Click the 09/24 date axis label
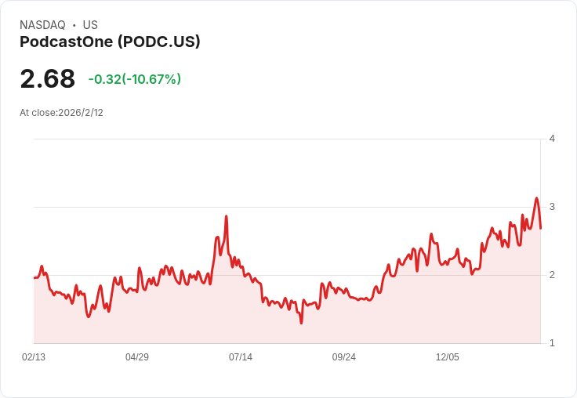Viewport: 577px width, 398px height. tap(343, 356)
